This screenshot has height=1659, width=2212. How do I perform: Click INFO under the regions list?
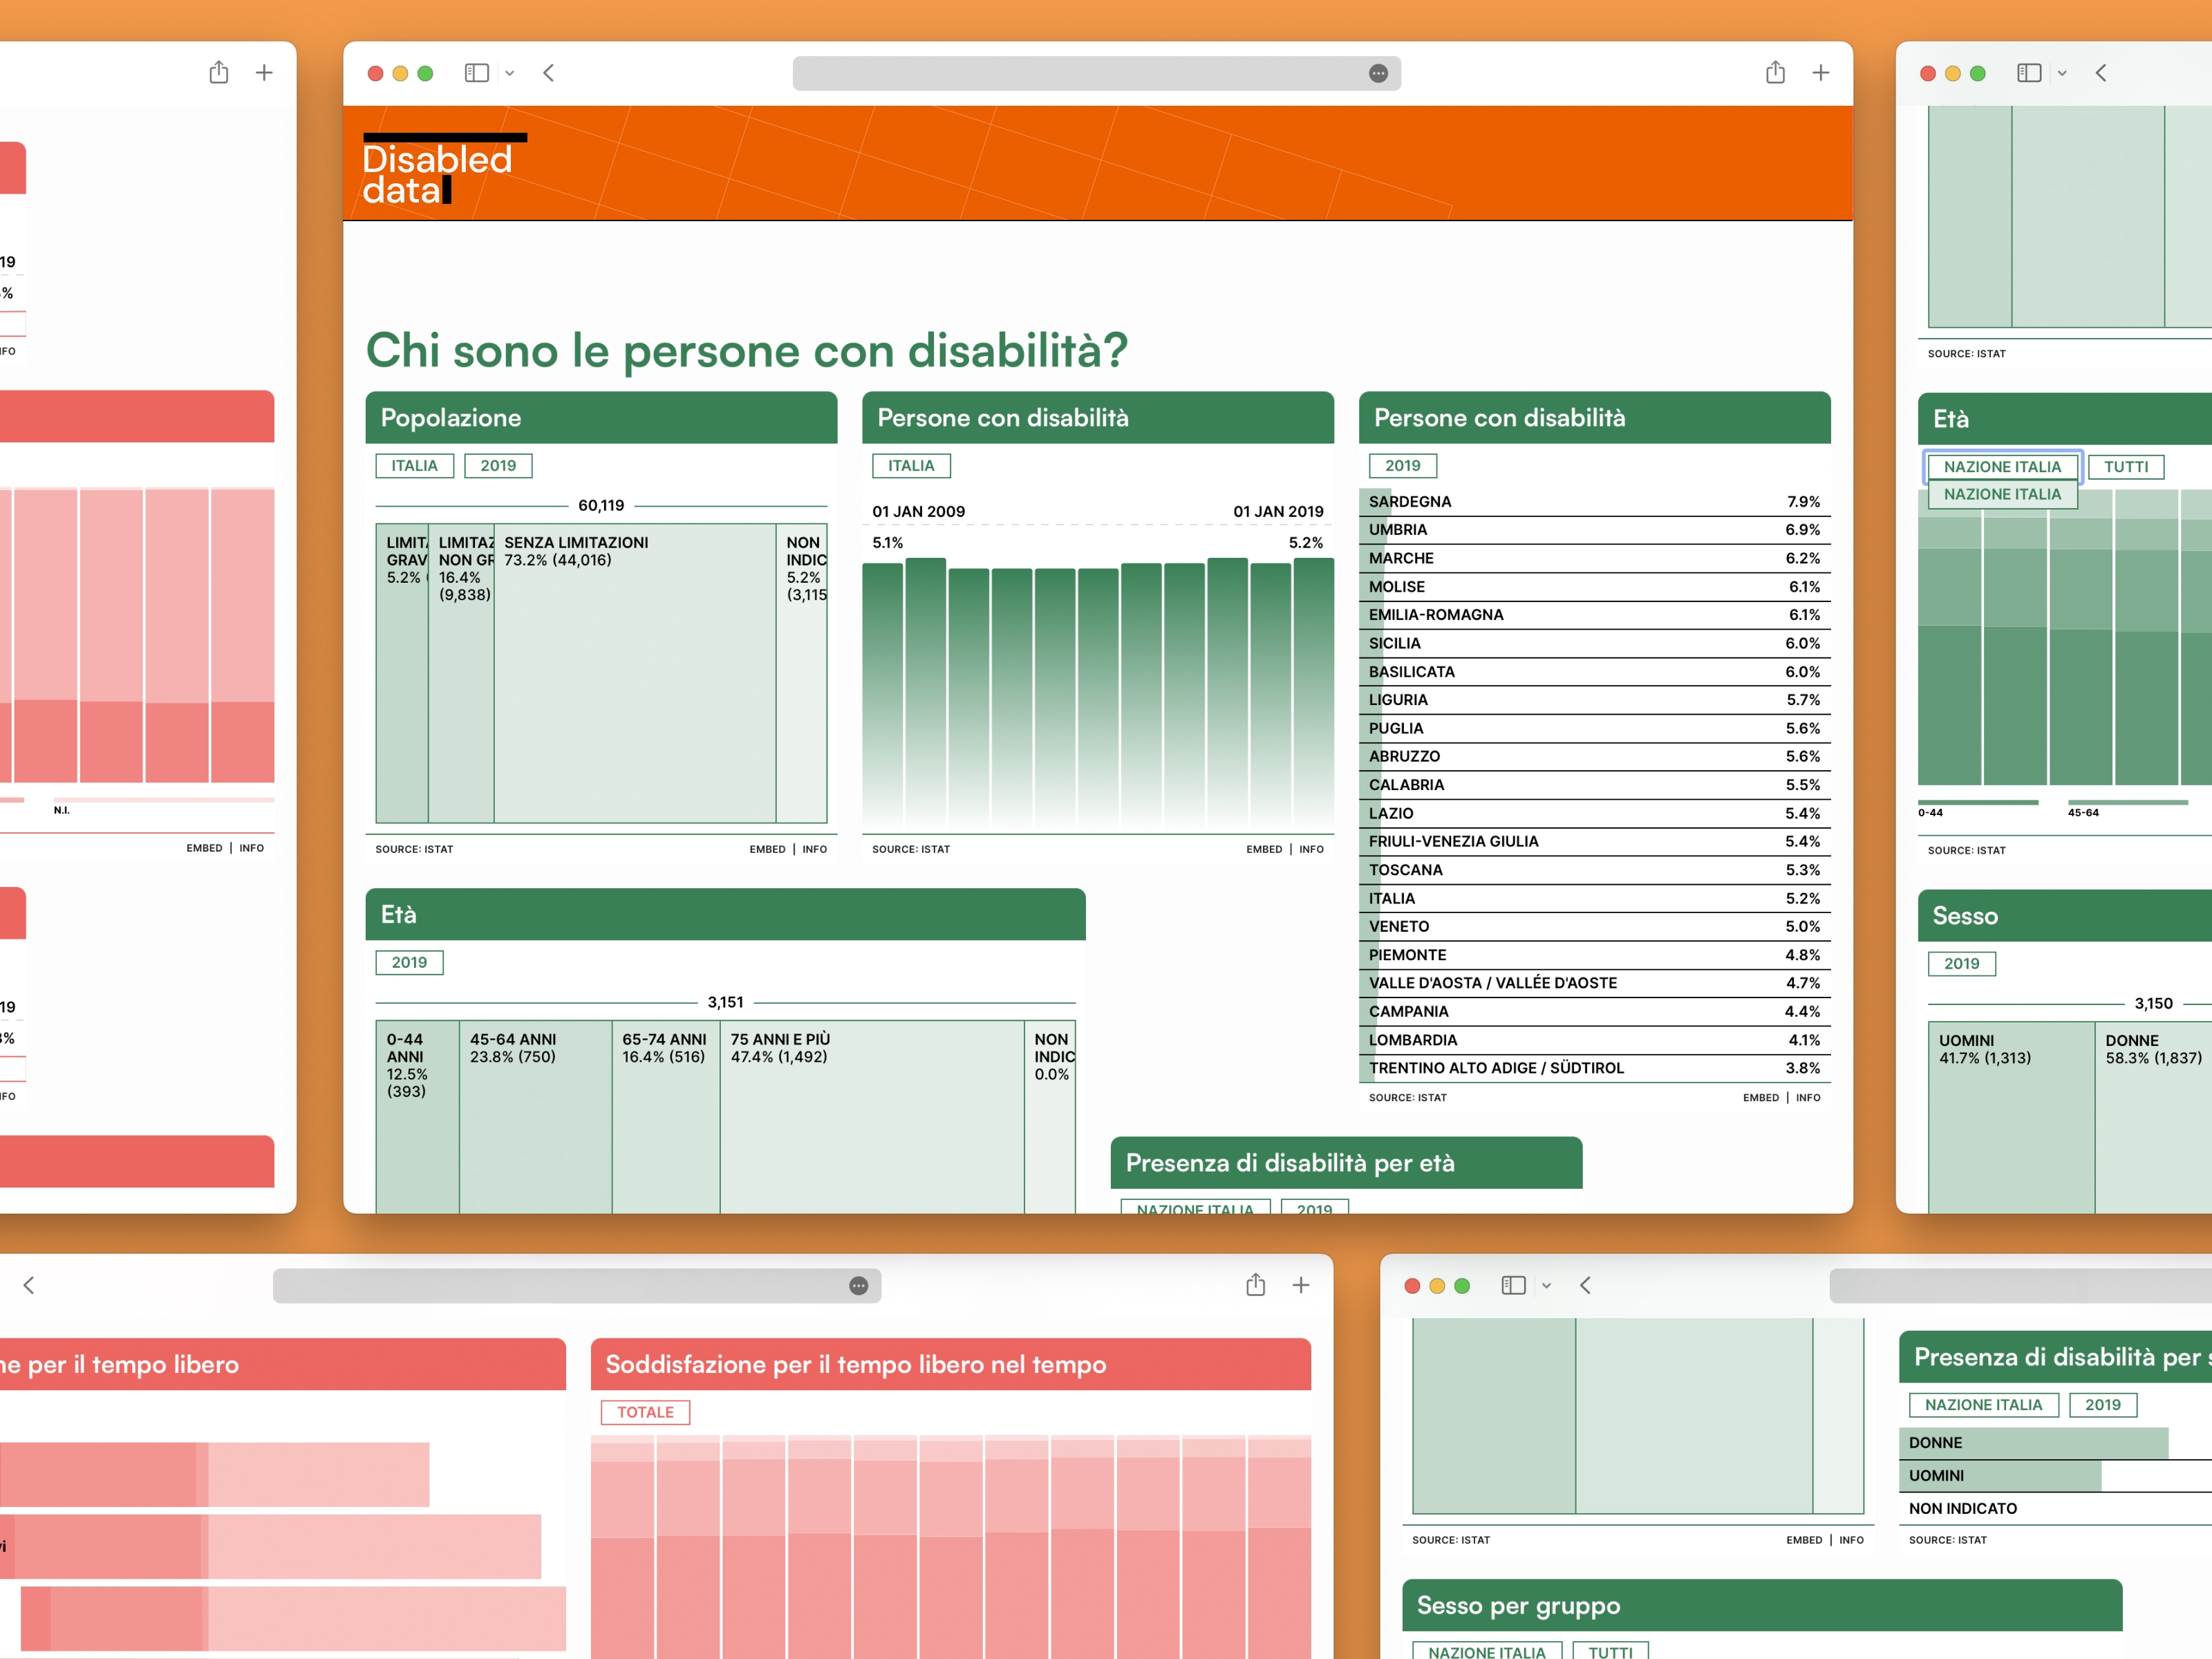coord(1808,1098)
